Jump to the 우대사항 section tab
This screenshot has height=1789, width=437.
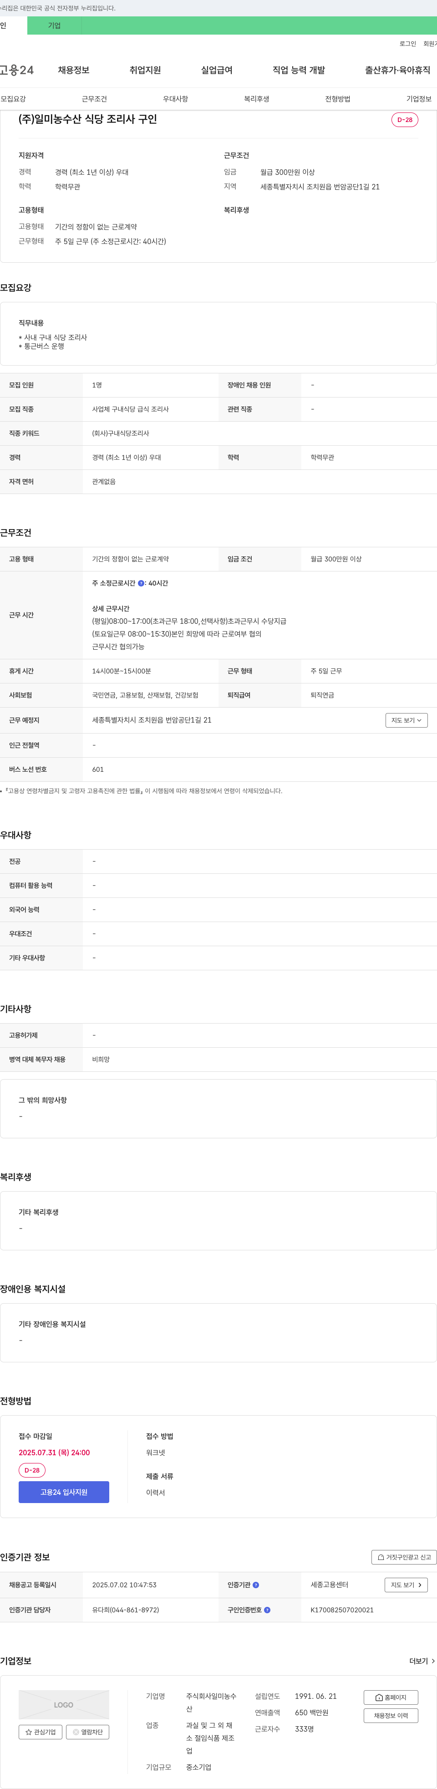pyautogui.click(x=176, y=99)
